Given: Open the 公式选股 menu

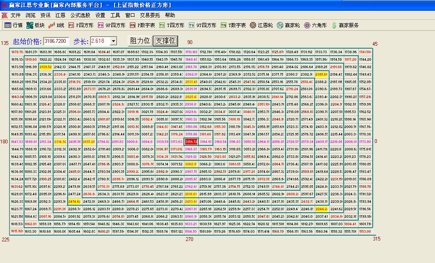Looking at the screenshot, I should click(x=80, y=15).
